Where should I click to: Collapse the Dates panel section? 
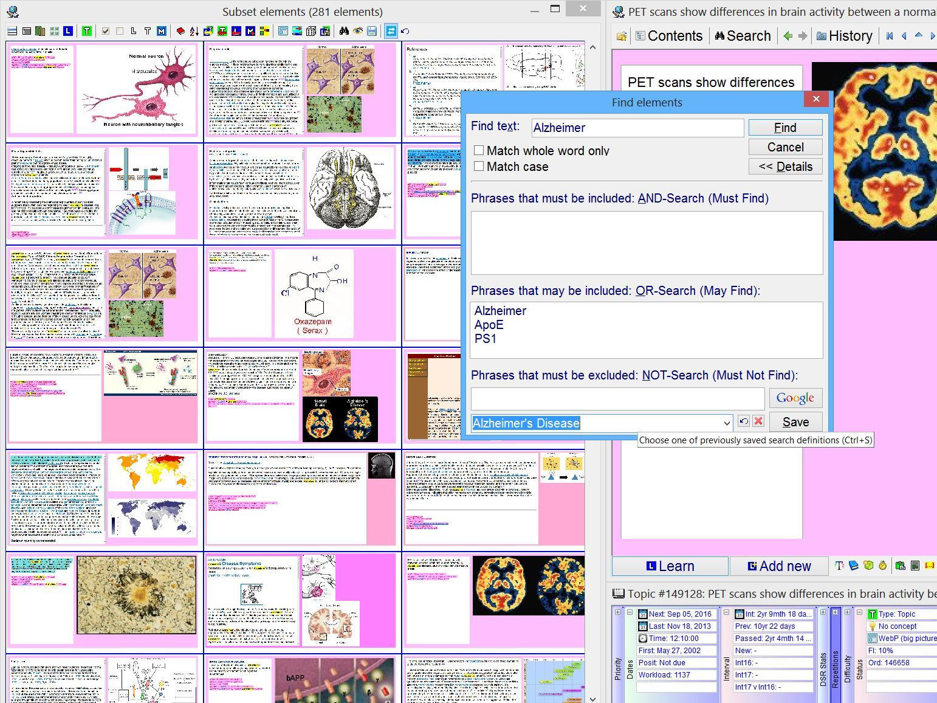pos(630,612)
